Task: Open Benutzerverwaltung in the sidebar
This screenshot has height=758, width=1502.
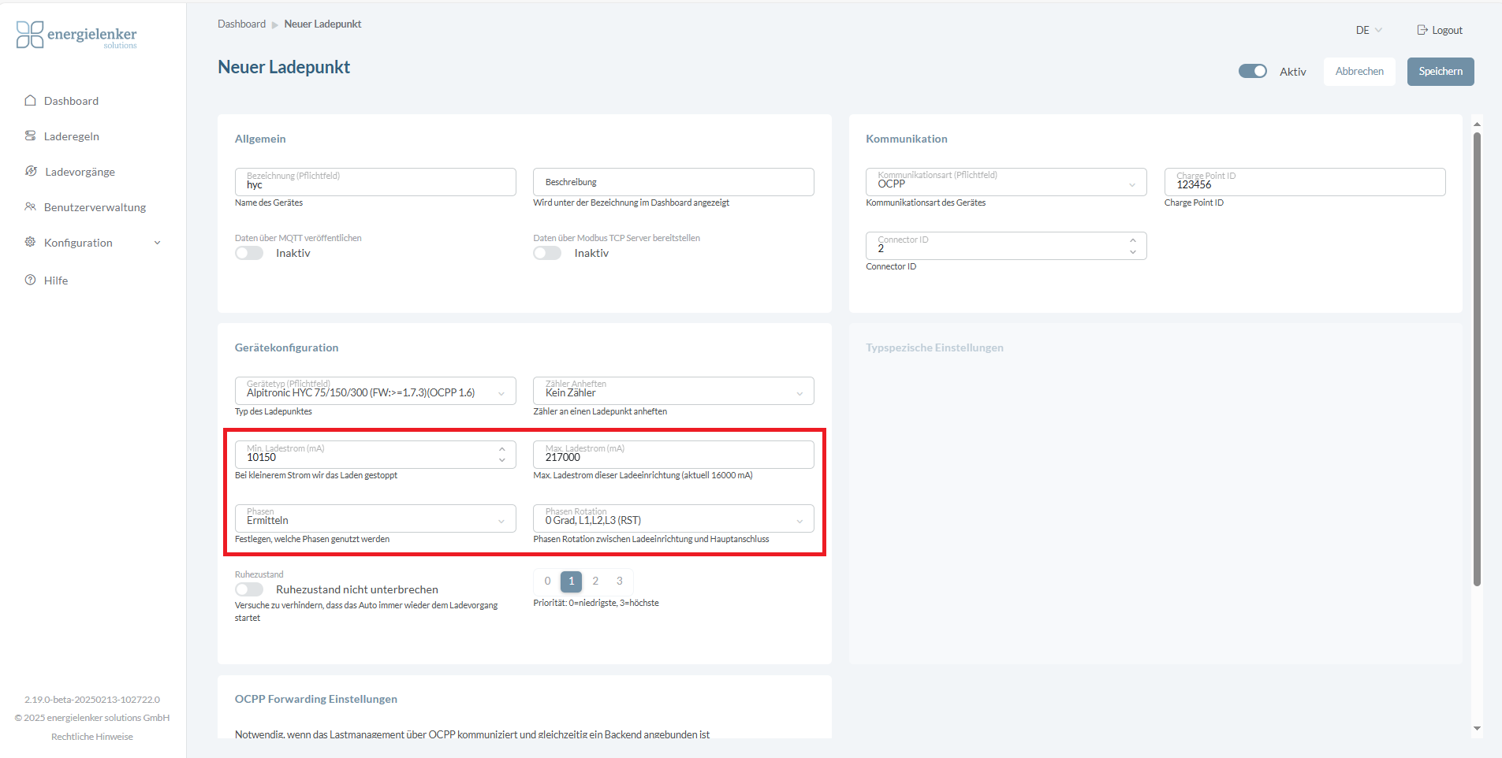Action: pos(93,207)
